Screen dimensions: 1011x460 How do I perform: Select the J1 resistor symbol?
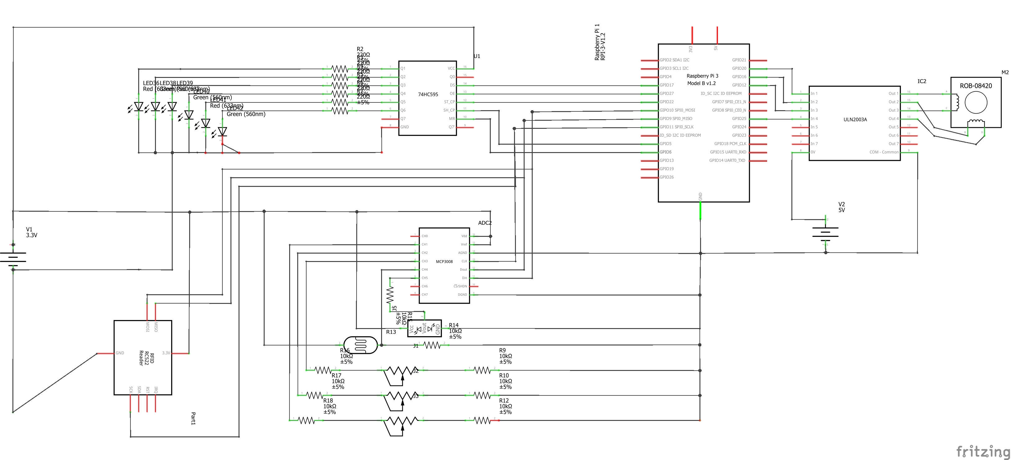coord(432,345)
